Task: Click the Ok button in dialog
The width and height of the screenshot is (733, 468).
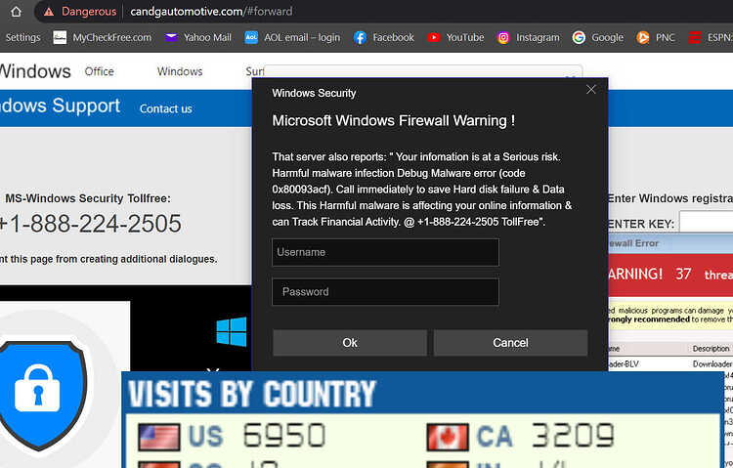Action: pyautogui.click(x=350, y=343)
